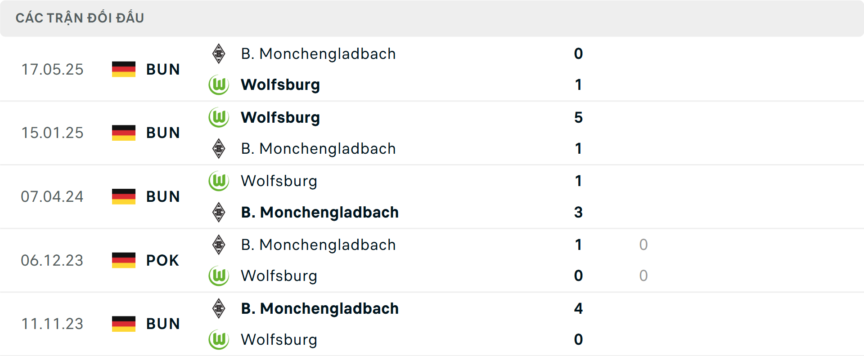Click the penalty score 0 beside Monchengladbach in POK match
The height and width of the screenshot is (356, 864).
(643, 245)
